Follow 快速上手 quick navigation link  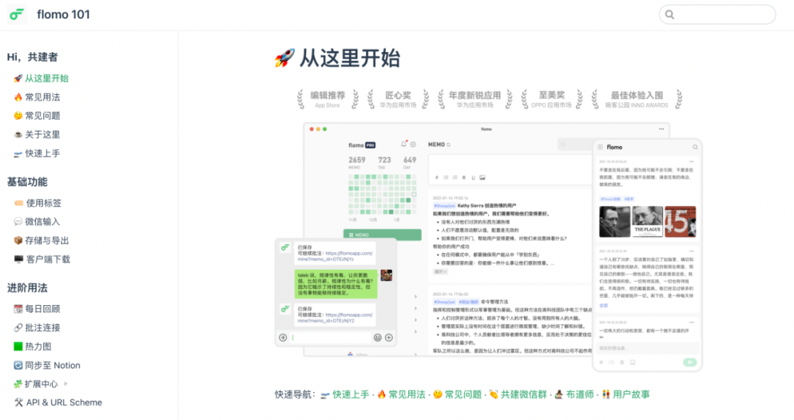pyautogui.click(x=351, y=395)
